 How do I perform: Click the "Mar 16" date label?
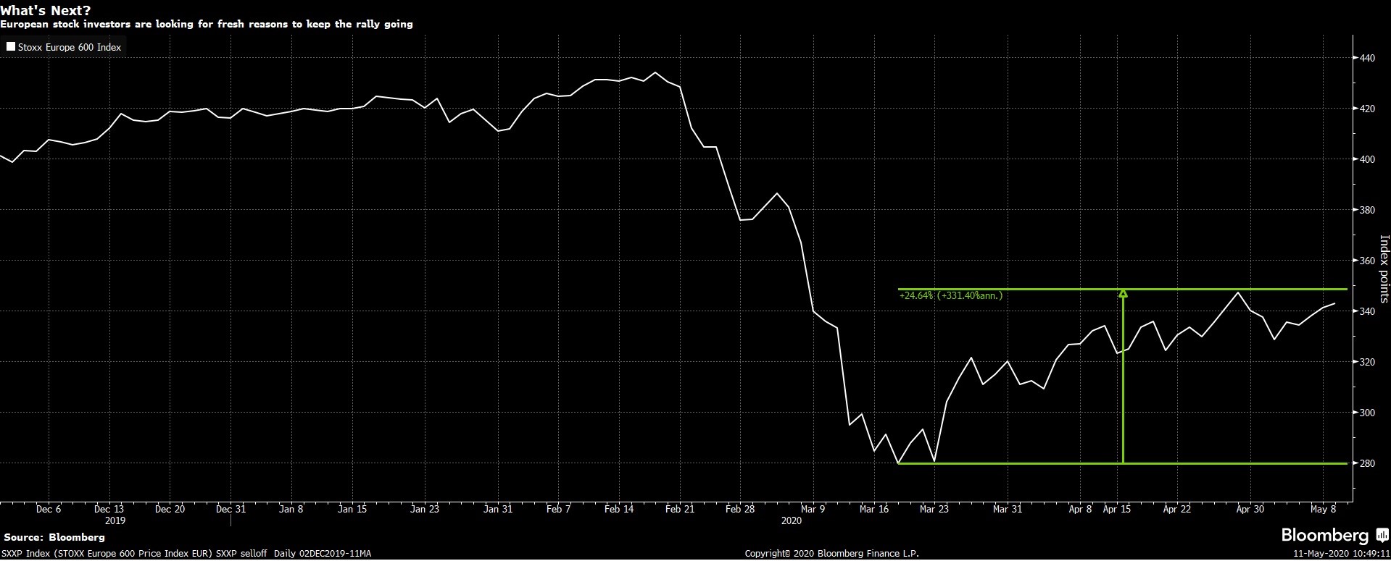873,509
